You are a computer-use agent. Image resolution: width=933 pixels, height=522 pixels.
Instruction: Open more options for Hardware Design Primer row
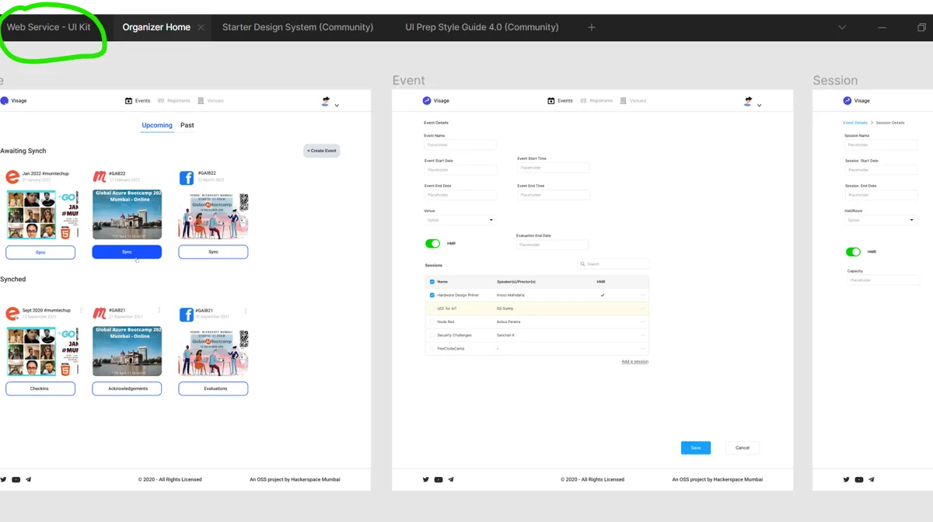(x=643, y=295)
